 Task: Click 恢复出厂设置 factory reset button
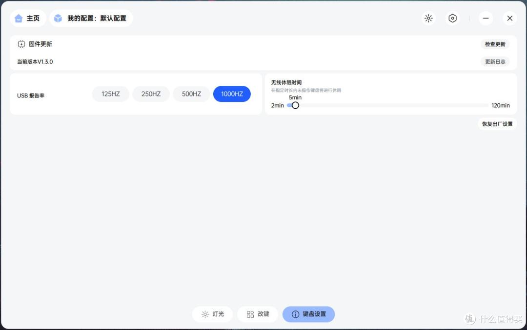point(497,124)
